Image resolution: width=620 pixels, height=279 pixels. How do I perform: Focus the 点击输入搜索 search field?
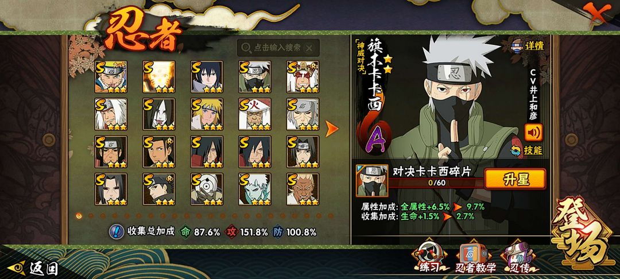point(278,48)
